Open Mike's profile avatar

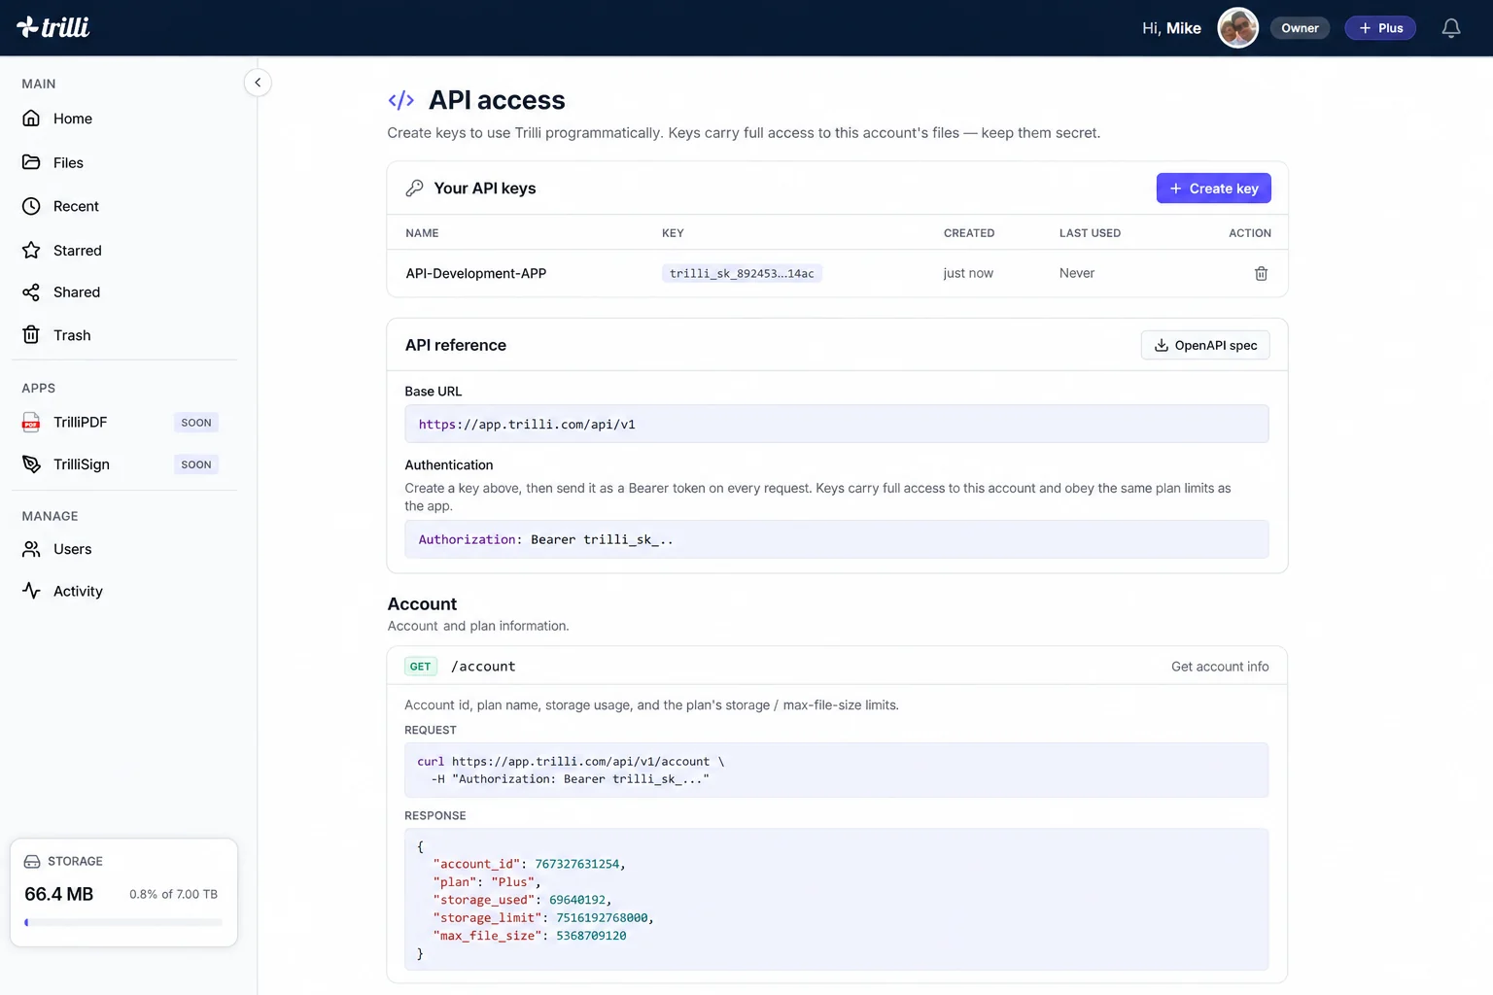pos(1238,28)
